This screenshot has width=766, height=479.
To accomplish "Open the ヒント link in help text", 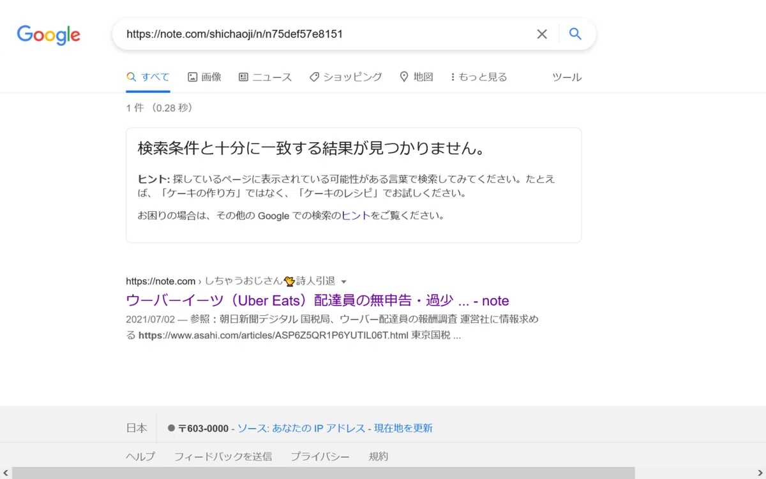I will click(x=356, y=216).
